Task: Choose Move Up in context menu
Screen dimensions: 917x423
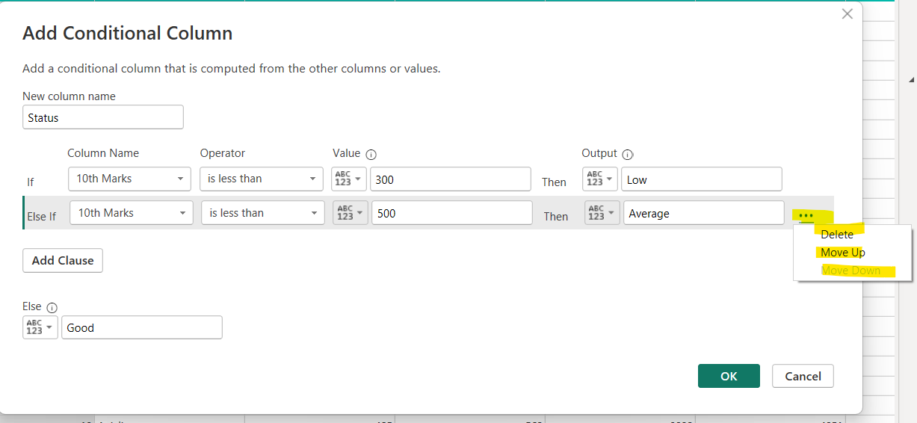Action: point(842,253)
